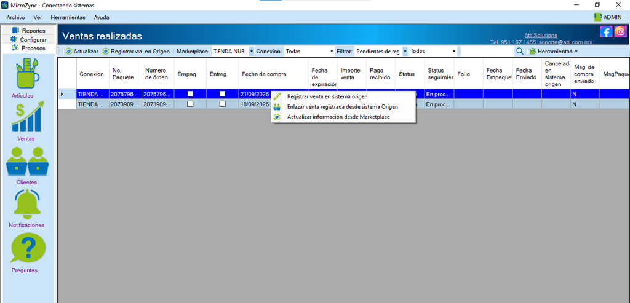The image size is (630, 303).
Task: Choose Actualizar información desde Marketplace
Action: (343, 117)
